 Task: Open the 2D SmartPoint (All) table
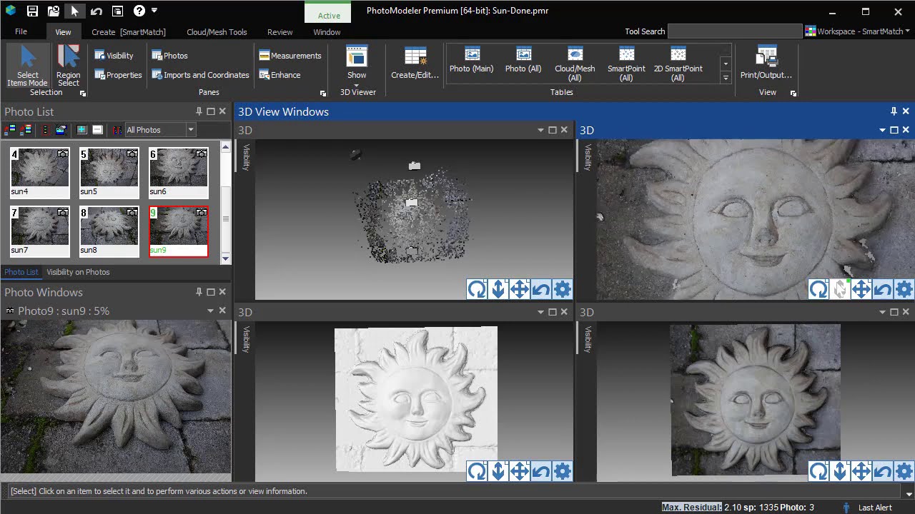pos(678,64)
